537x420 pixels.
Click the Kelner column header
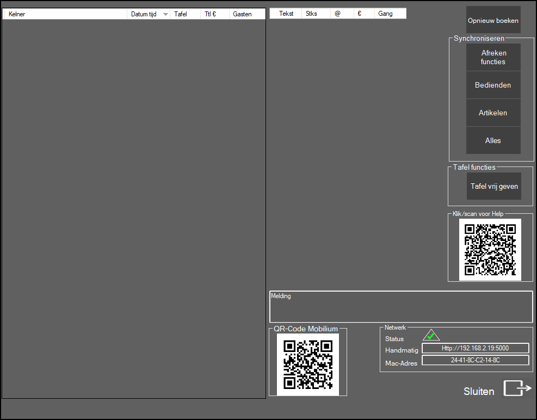(x=65, y=14)
